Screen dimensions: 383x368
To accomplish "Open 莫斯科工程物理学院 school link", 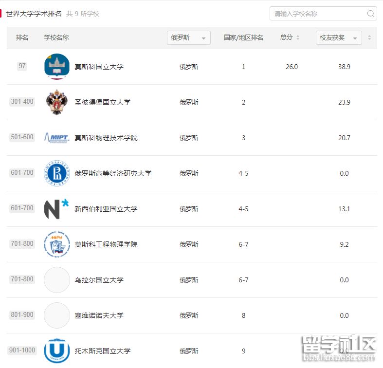I will [106, 244].
